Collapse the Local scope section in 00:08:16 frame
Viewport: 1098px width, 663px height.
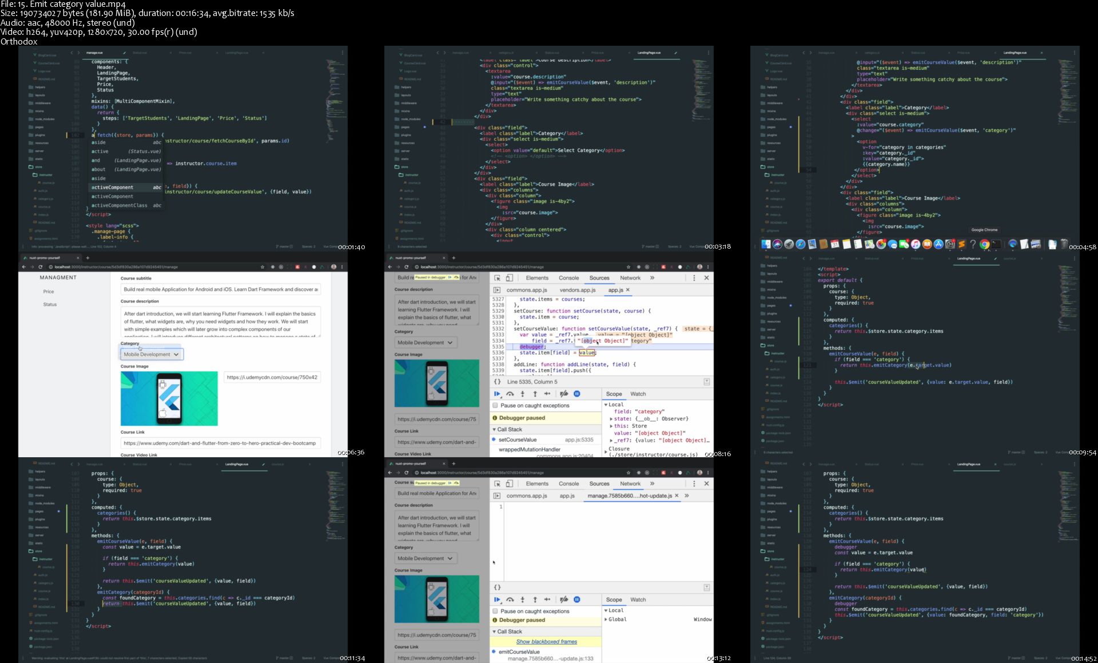606,405
